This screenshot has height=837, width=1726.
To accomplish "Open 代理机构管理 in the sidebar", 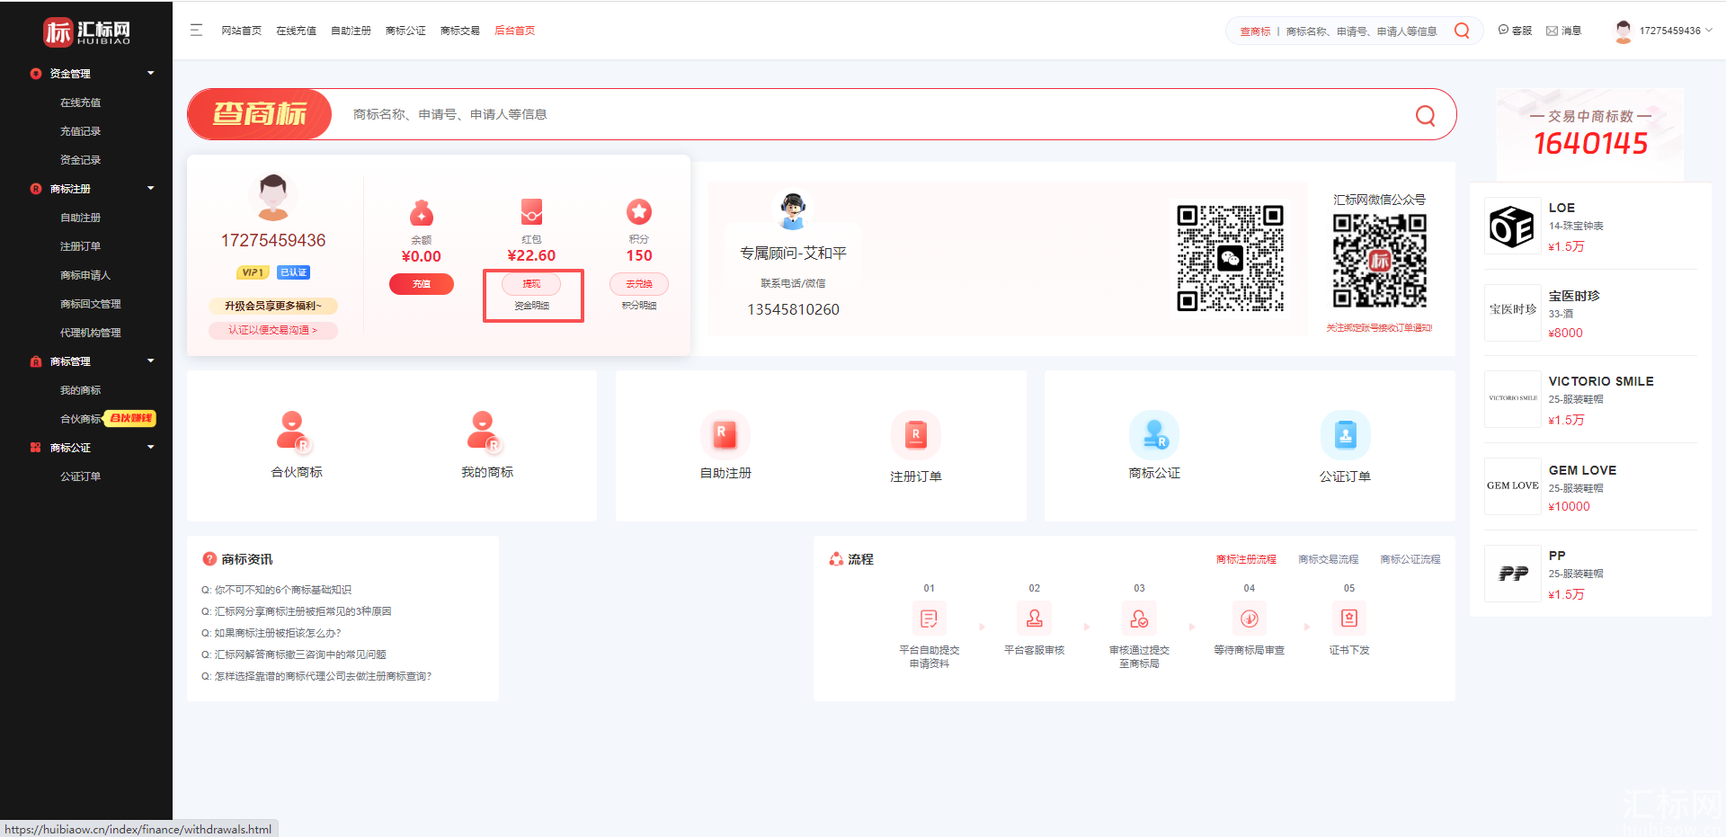I will tap(90, 333).
